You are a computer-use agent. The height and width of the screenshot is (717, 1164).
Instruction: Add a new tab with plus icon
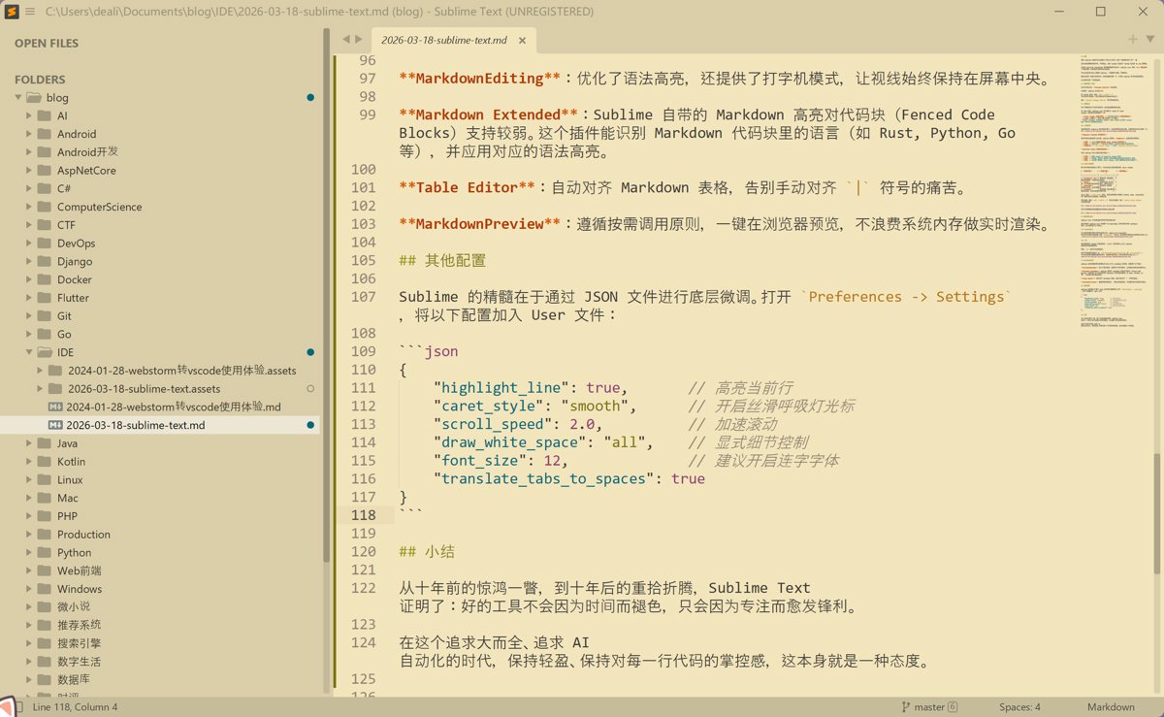[x=1132, y=40]
